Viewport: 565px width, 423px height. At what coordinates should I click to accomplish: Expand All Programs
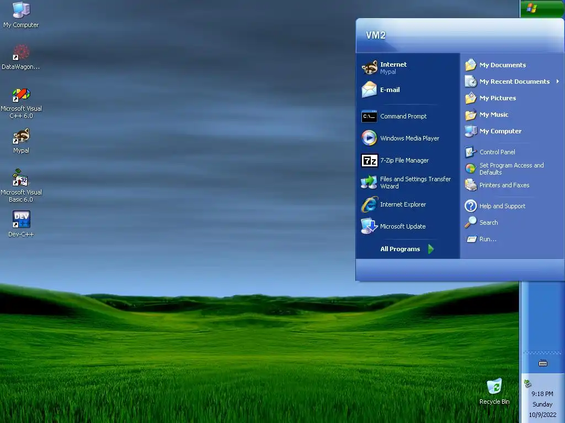[x=407, y=249]
